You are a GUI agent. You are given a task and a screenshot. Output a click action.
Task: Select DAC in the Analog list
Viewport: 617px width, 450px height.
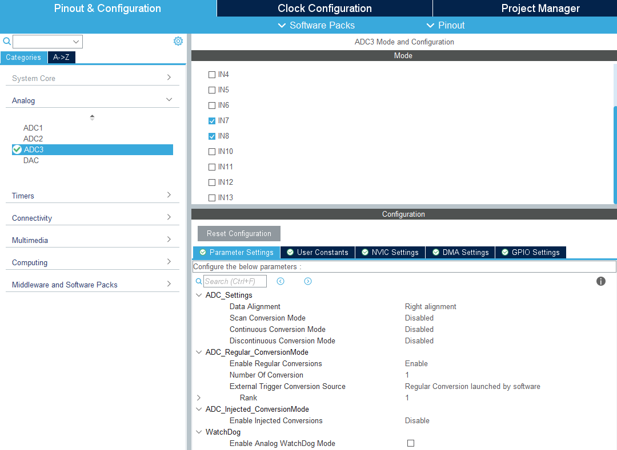[31, 160]
